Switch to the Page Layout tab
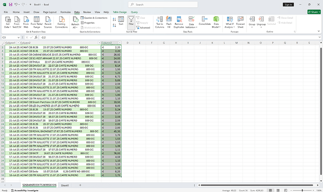The height and width of the screenshot is (192, 323). (x=50, y=12)
